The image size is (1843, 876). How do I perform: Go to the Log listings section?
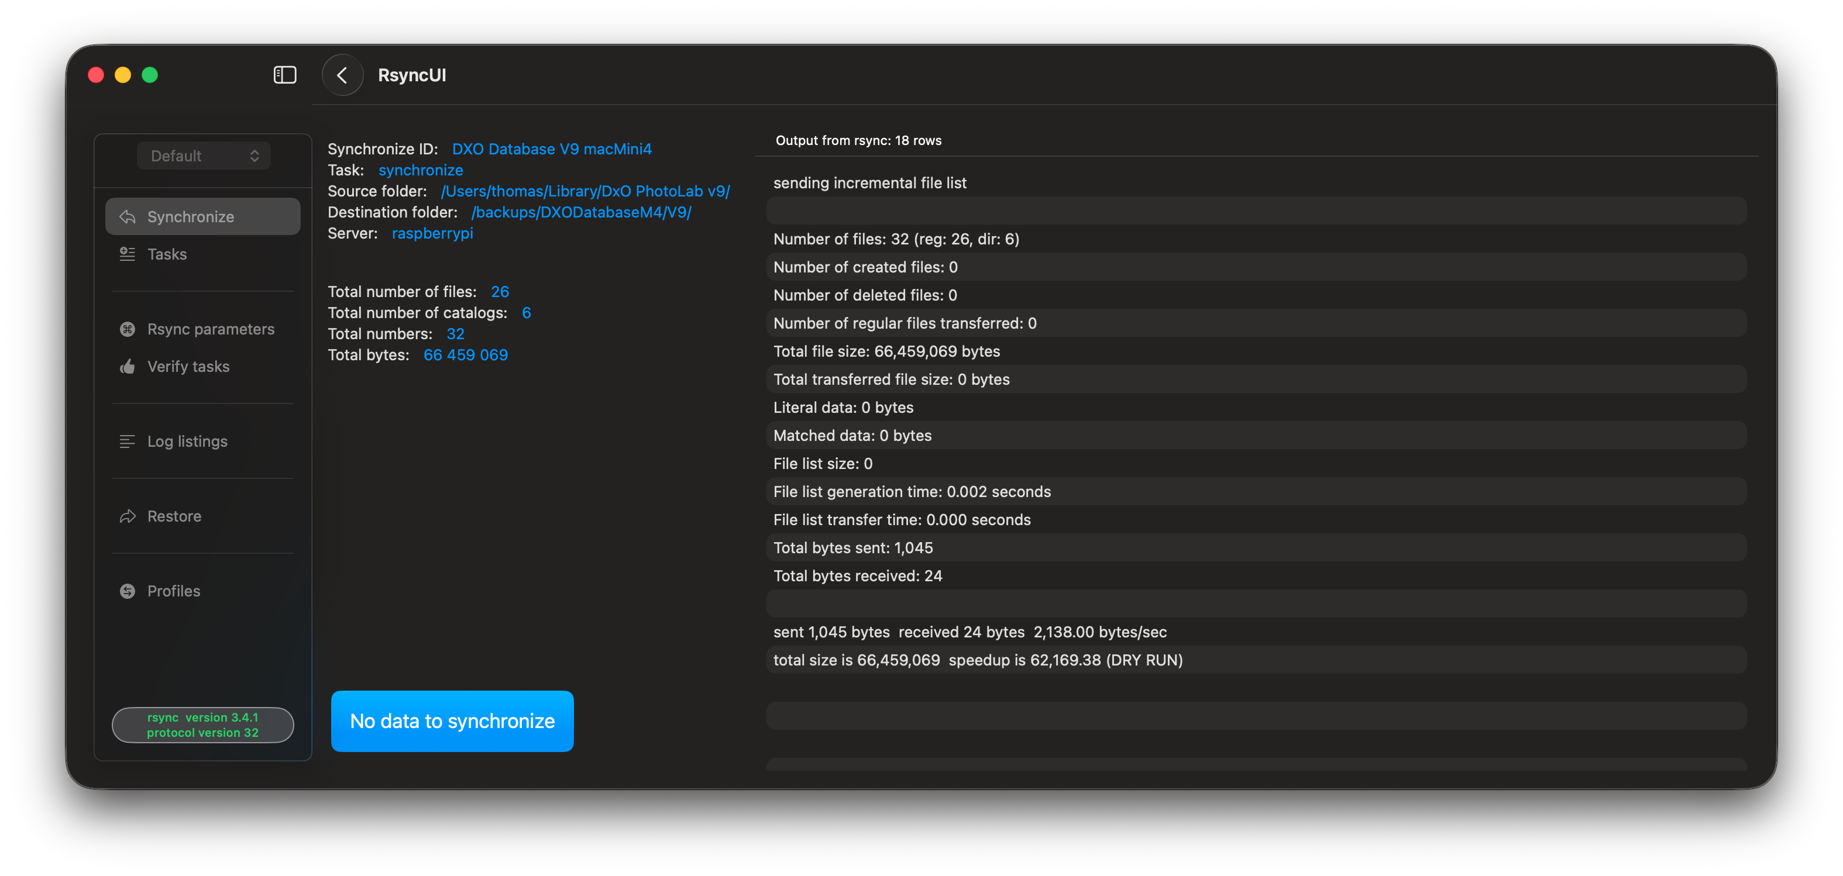[187, 442]
